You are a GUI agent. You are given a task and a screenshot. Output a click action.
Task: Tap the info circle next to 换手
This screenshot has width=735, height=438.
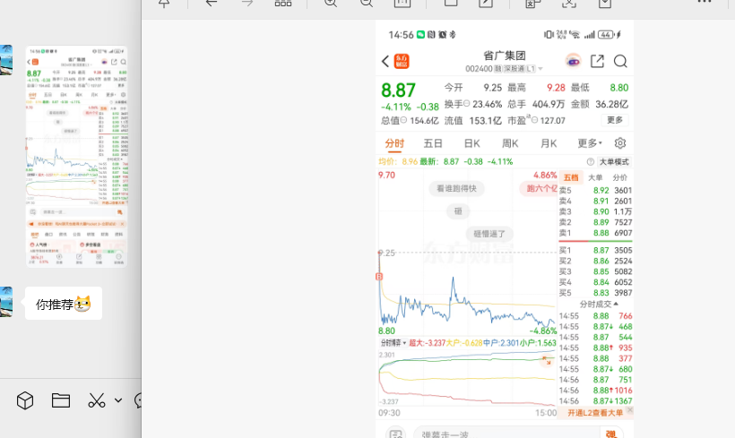click(x=467, y=104)
